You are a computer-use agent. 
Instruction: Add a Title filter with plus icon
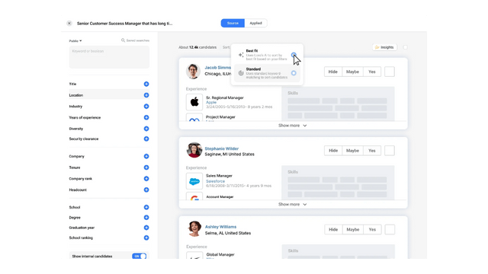click(x=146, y=84)
